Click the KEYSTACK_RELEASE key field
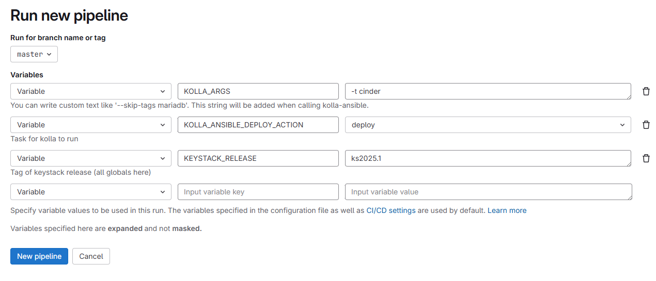Screen dimensions: 656x281 click(258, 158)
